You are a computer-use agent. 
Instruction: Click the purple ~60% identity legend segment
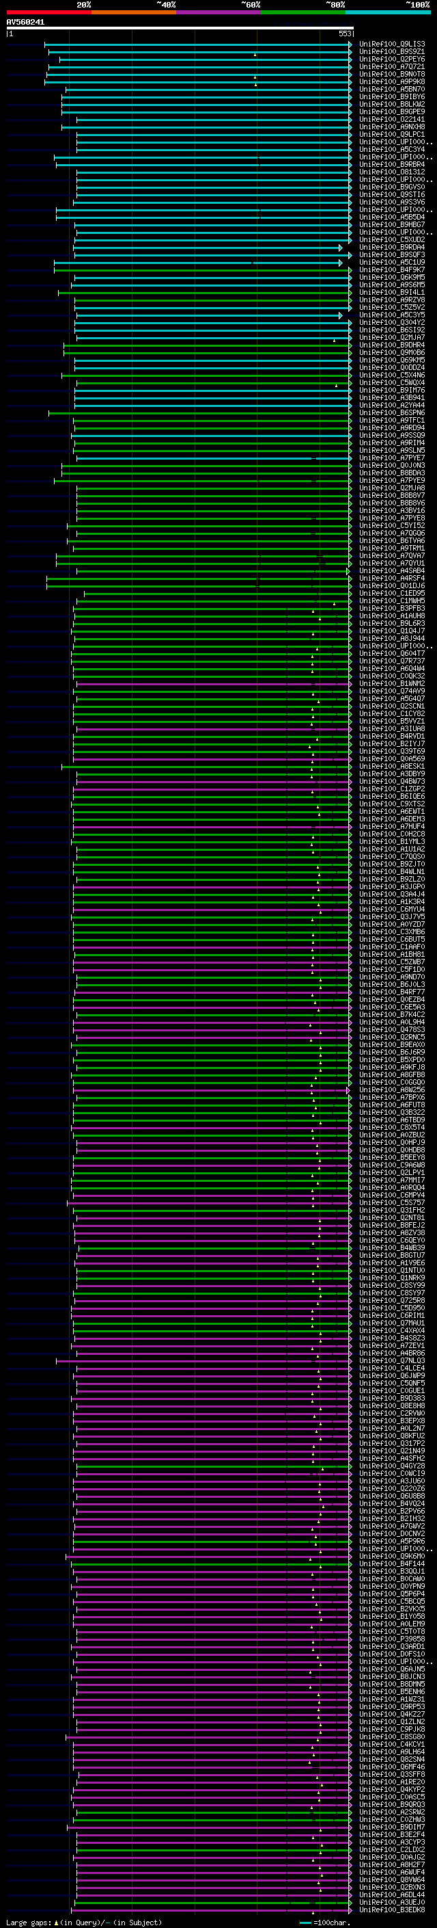coord(218,12)
